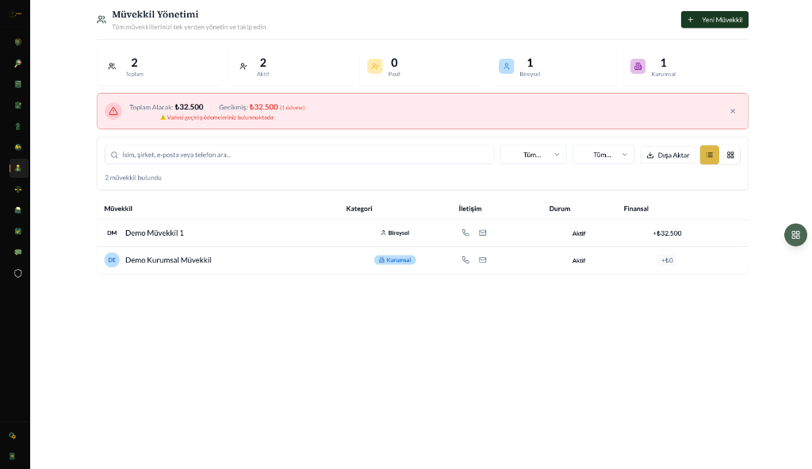Open the chat bubble sidebar icon
The height and width of the screenshot is (469, 812).
point(17,252)
